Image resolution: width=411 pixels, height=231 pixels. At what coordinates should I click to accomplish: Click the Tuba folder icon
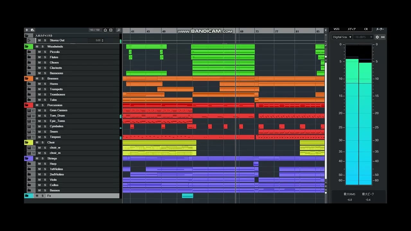click(29, 100)
